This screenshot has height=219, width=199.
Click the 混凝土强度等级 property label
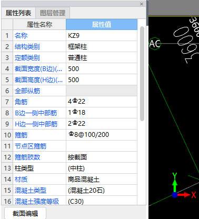point(37,201)
